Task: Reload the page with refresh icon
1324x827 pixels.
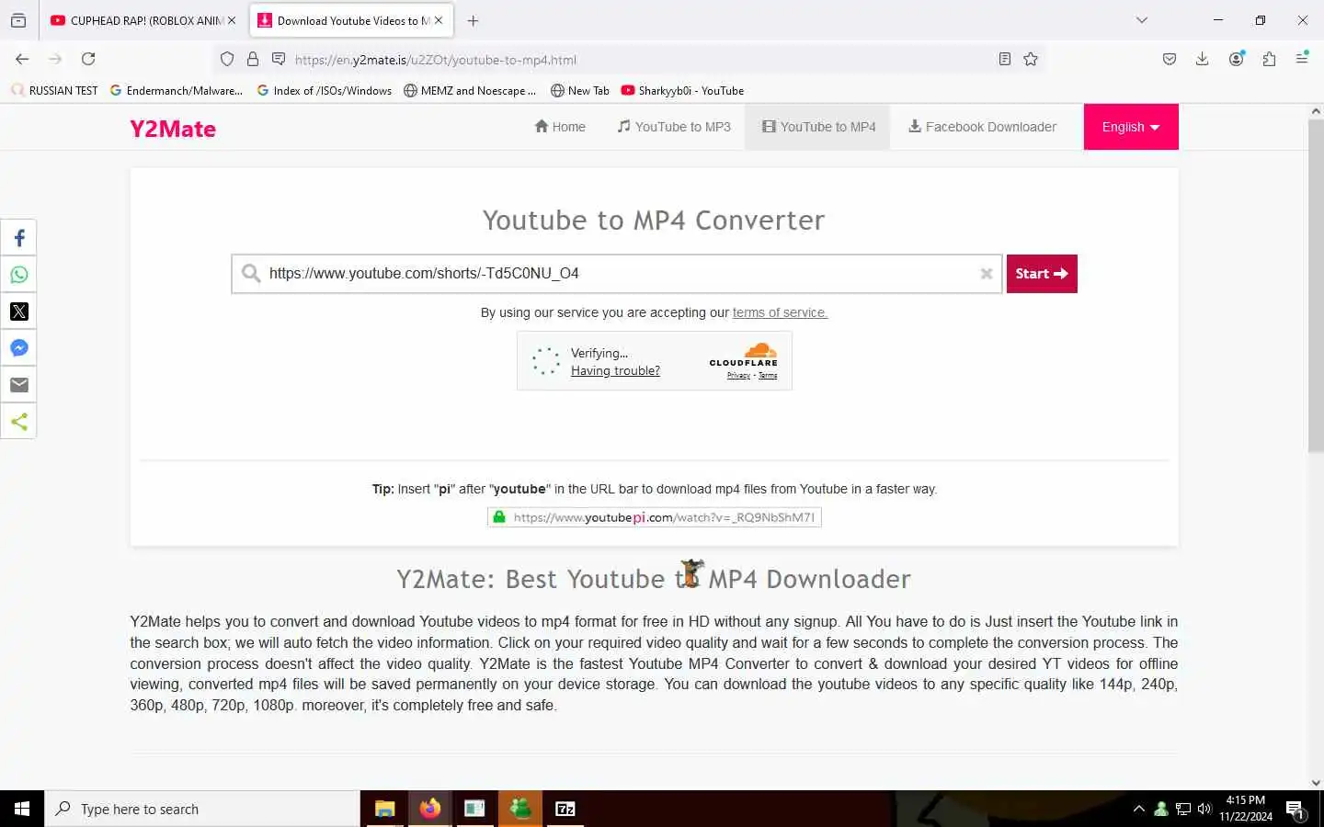Action: pos(88,59)
